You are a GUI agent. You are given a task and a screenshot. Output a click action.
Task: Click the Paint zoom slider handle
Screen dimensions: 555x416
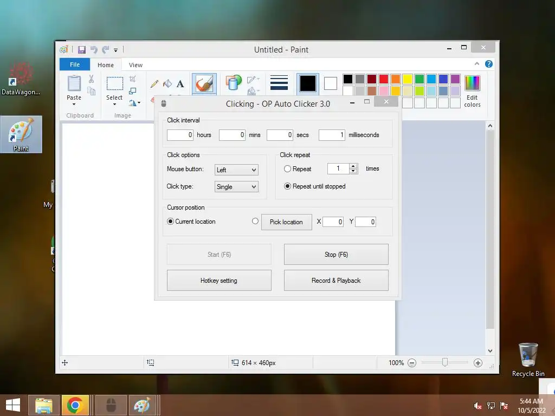pyautogui.click(x=445, y=362)
